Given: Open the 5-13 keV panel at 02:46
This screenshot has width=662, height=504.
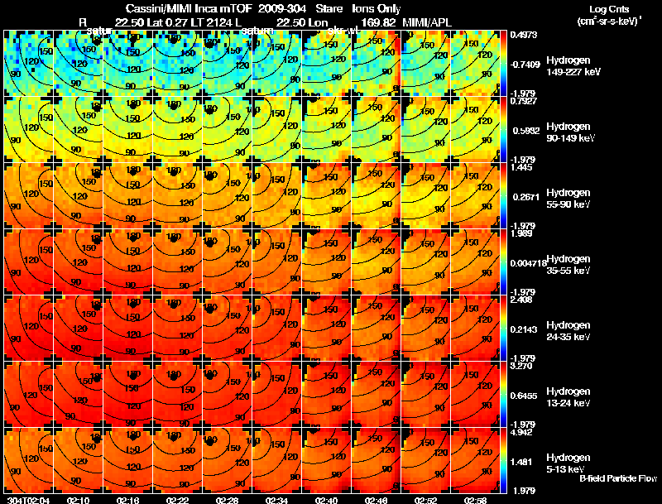Looking at the screenshot, I should click(377, 460).
